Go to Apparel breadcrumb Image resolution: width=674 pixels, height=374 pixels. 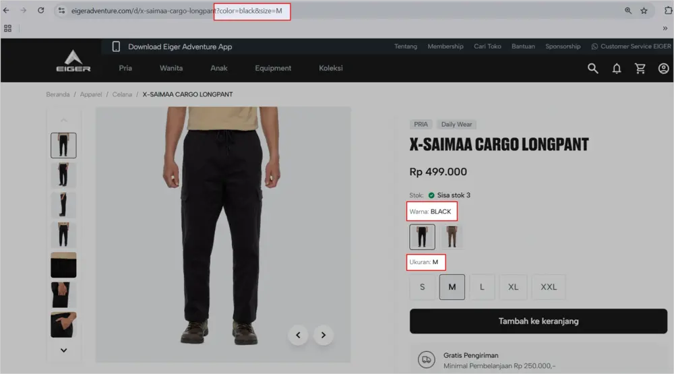(x=91, y=94)
